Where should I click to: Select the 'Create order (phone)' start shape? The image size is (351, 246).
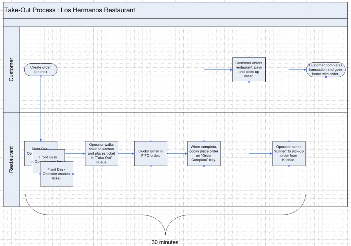tap(40, 69)
